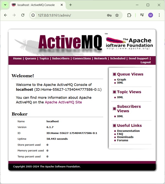
Task: Open the Connections page
Action: tap(82, 58)
